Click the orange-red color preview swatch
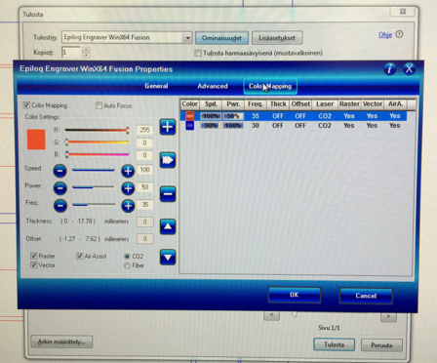The width and height of the screenshot is (437, 363). 36,140
